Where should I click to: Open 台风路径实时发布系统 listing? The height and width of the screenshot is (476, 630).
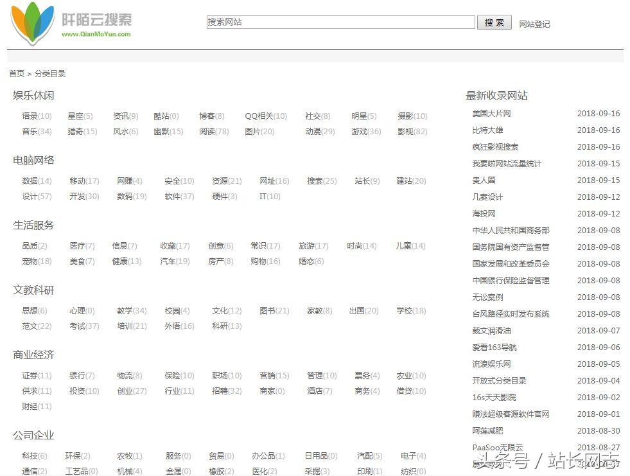point(511,314)
